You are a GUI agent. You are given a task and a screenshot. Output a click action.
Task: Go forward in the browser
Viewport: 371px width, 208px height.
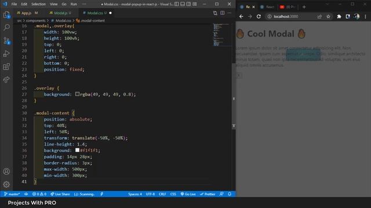point(250,17)
